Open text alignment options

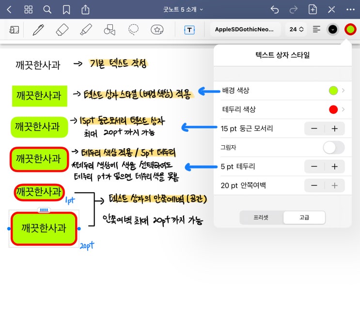click(316, 30)
